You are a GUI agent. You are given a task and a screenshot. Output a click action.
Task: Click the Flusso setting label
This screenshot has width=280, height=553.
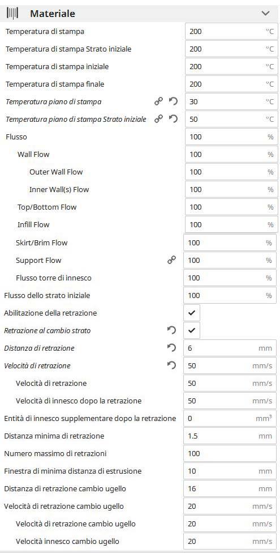[x=16, y=137]
